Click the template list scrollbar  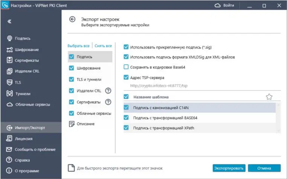(278, 118)
